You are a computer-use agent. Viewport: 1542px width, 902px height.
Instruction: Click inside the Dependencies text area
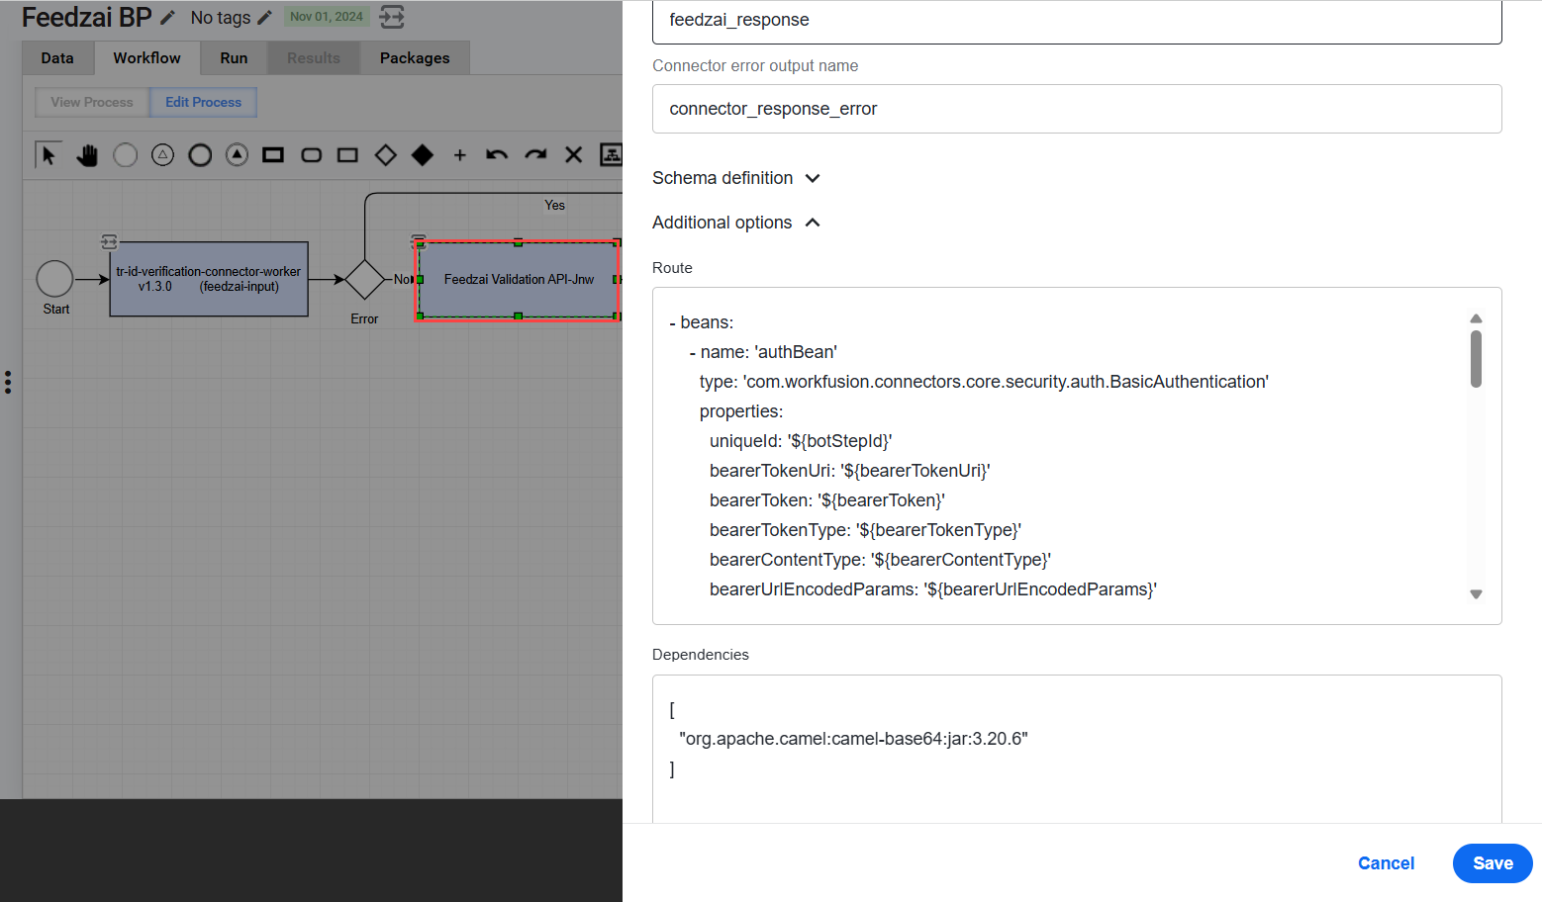coord(1077,749)
